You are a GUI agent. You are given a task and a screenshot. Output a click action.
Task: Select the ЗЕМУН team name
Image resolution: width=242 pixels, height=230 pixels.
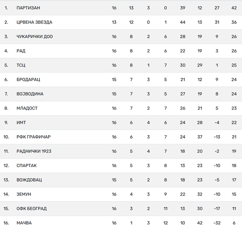[24, 194]
